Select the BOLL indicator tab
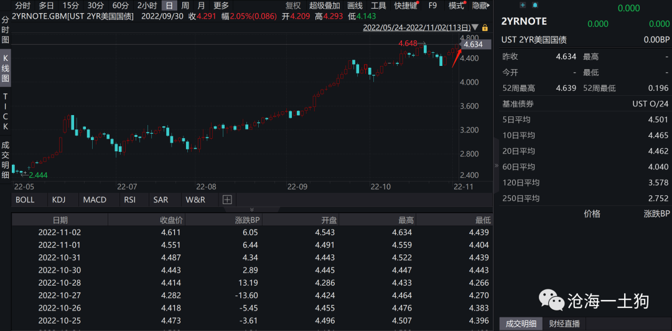672x331 pixels. coord(25,200)
